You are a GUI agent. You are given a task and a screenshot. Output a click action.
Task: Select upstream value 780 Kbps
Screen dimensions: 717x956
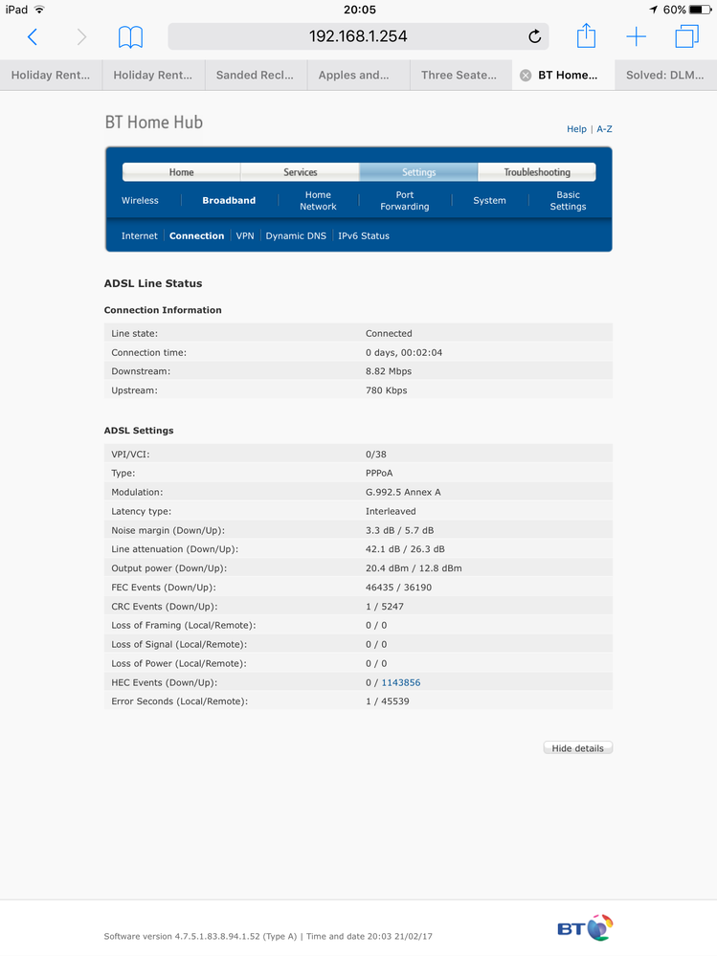(387, 390)
